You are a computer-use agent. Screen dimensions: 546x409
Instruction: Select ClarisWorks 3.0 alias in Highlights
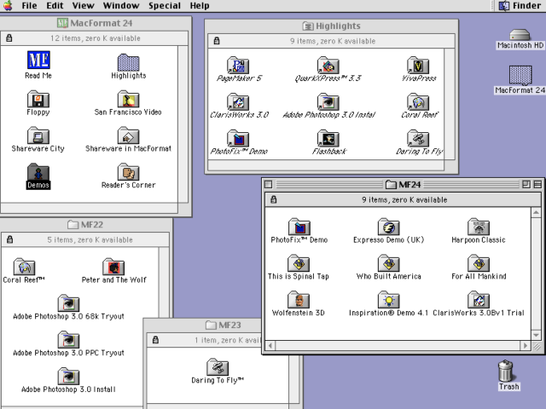point(238,101)
